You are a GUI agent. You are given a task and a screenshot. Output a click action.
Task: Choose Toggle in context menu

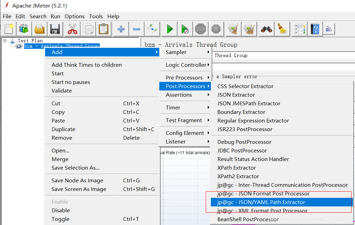click(x=102, y=219)
